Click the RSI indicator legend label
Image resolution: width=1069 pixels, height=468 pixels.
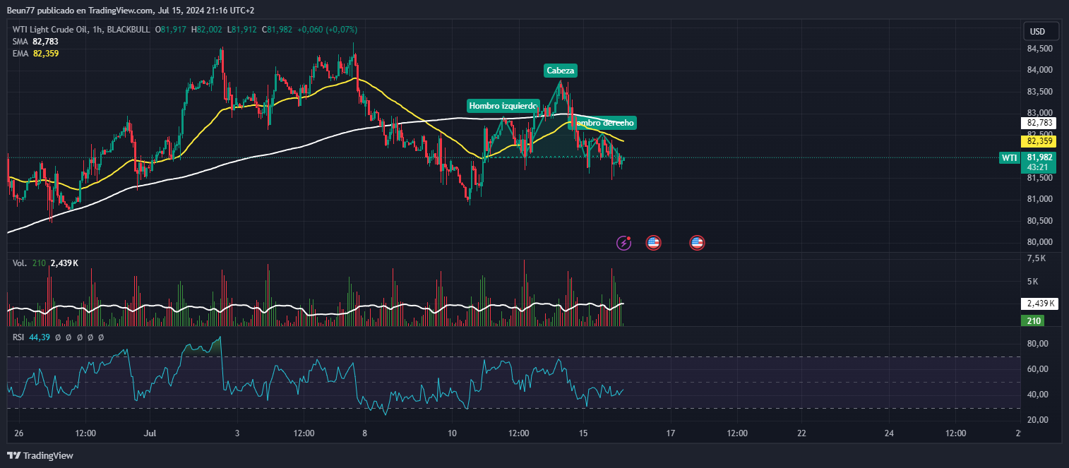tap(19, 337)
